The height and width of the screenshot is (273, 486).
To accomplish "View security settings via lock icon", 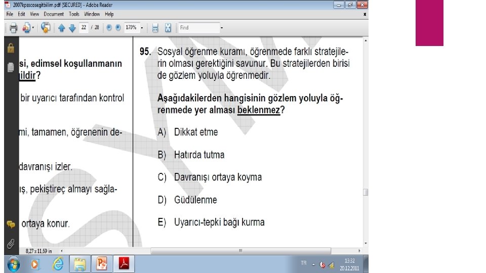I will (11, 48).
